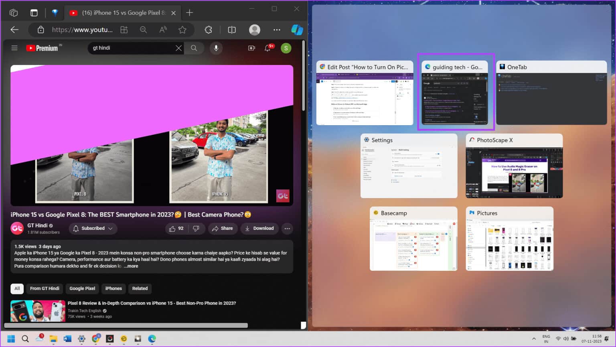Snap the guiding tech Google window
The width and height of the screenshot is (616, 347).
[455, 93]
